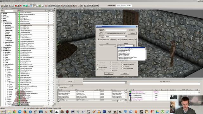Close the Object Window panel

(54, 9)
